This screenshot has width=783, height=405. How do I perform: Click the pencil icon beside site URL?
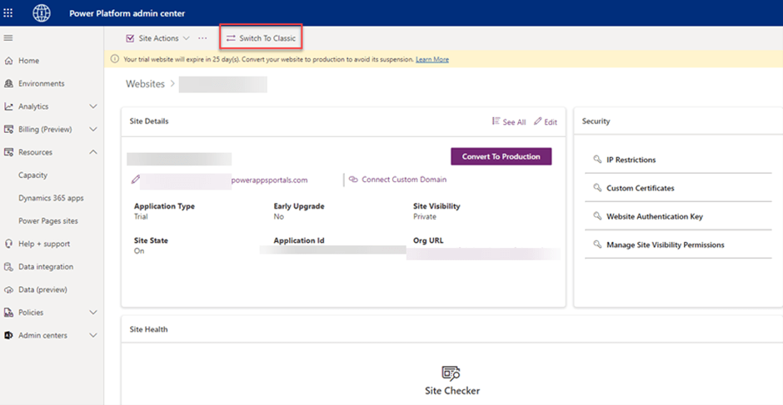(x=135, y=180)
